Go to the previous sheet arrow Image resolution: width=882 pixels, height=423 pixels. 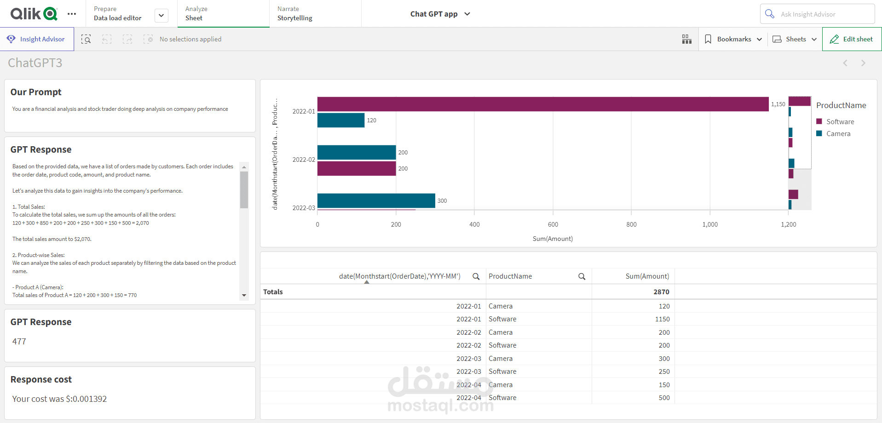tap(845, 63)
